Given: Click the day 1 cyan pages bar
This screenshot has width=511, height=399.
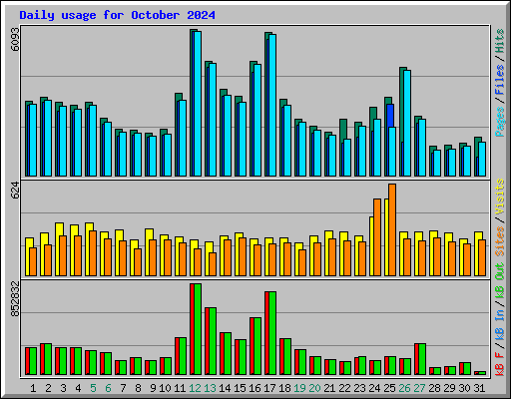Looking at the screenshot, I should [x=33, y=140].
